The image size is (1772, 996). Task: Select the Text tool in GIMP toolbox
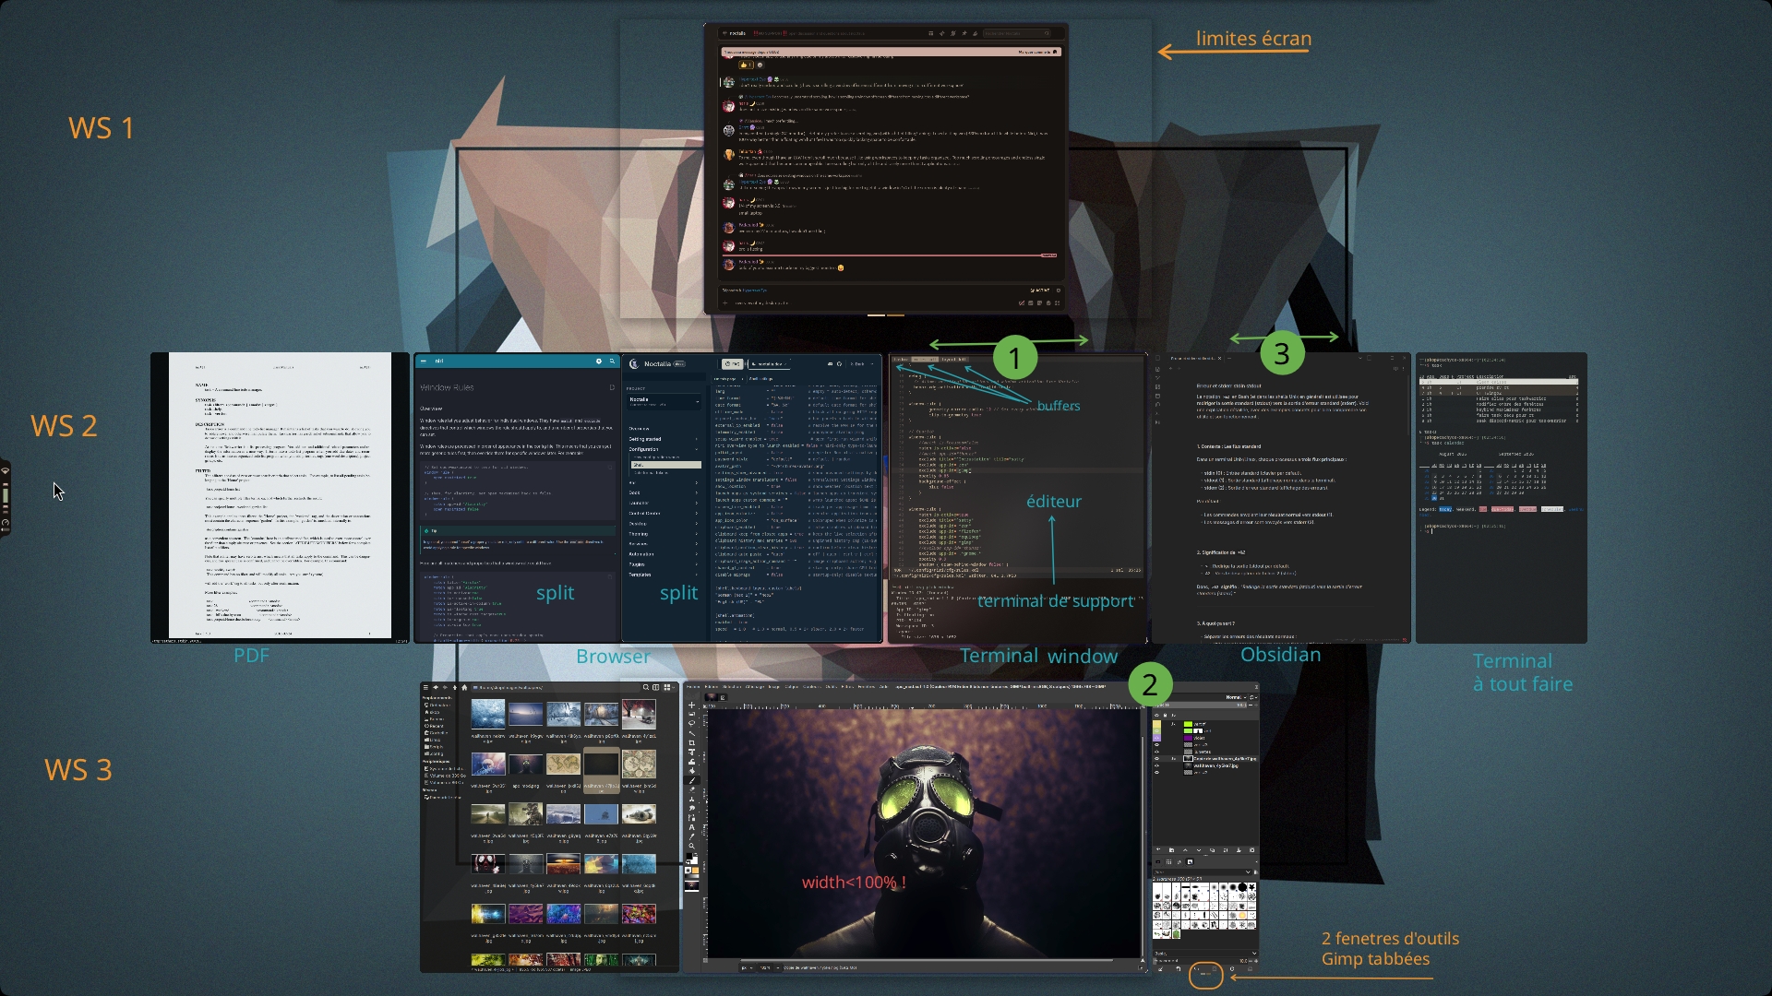(692, 827)
